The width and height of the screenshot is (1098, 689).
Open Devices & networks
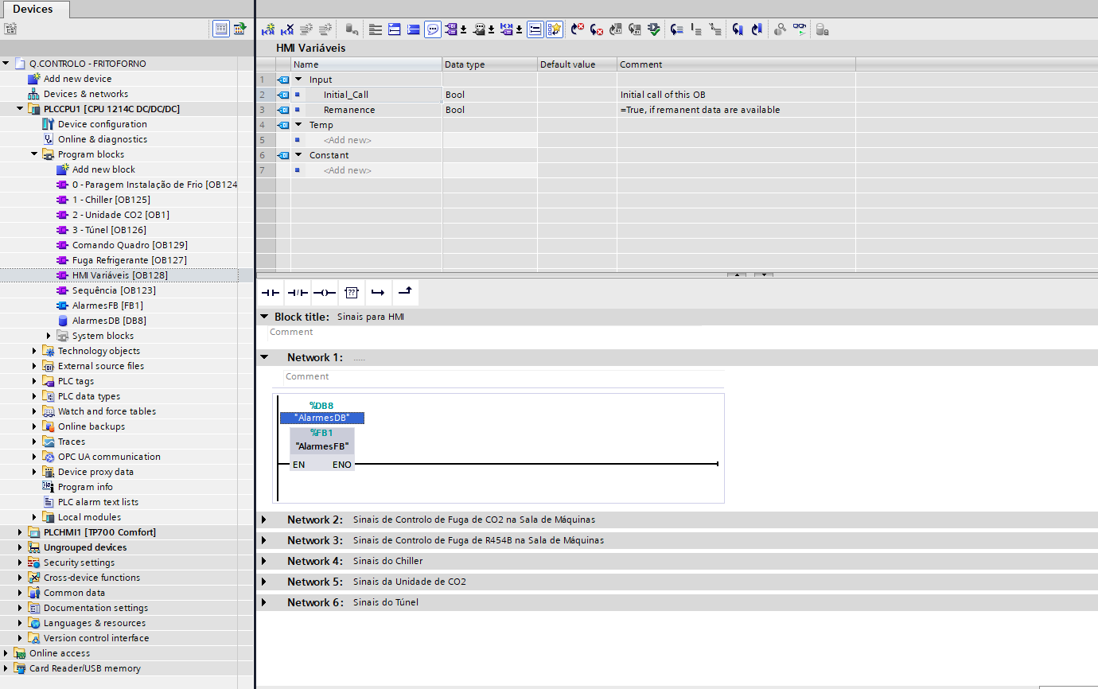point(85,94)
